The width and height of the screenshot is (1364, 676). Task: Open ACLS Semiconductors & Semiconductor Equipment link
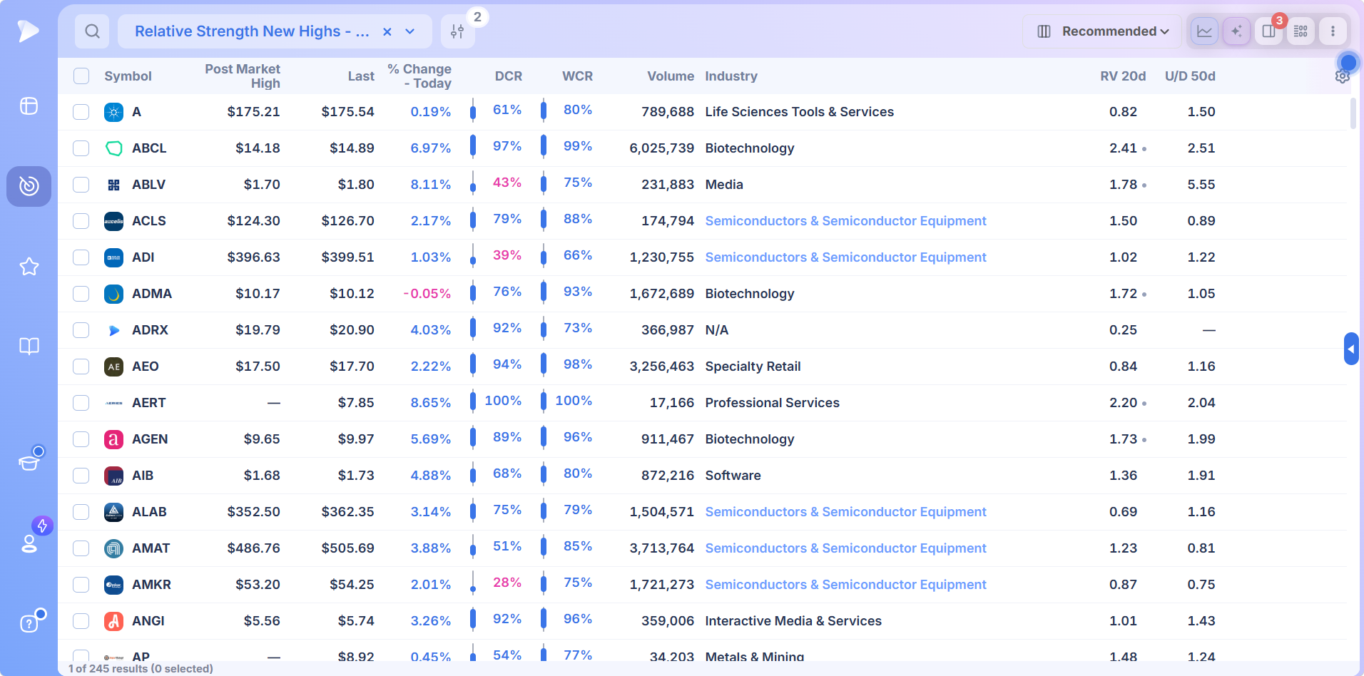pyautogui.click(x=845, y=221)
